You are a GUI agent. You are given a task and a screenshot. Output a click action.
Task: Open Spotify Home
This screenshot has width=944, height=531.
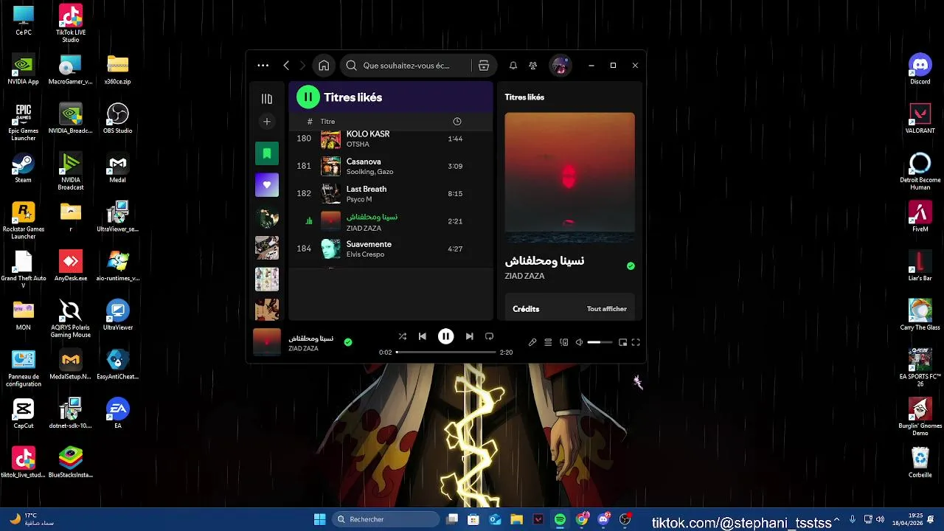(x=324, y=66)
